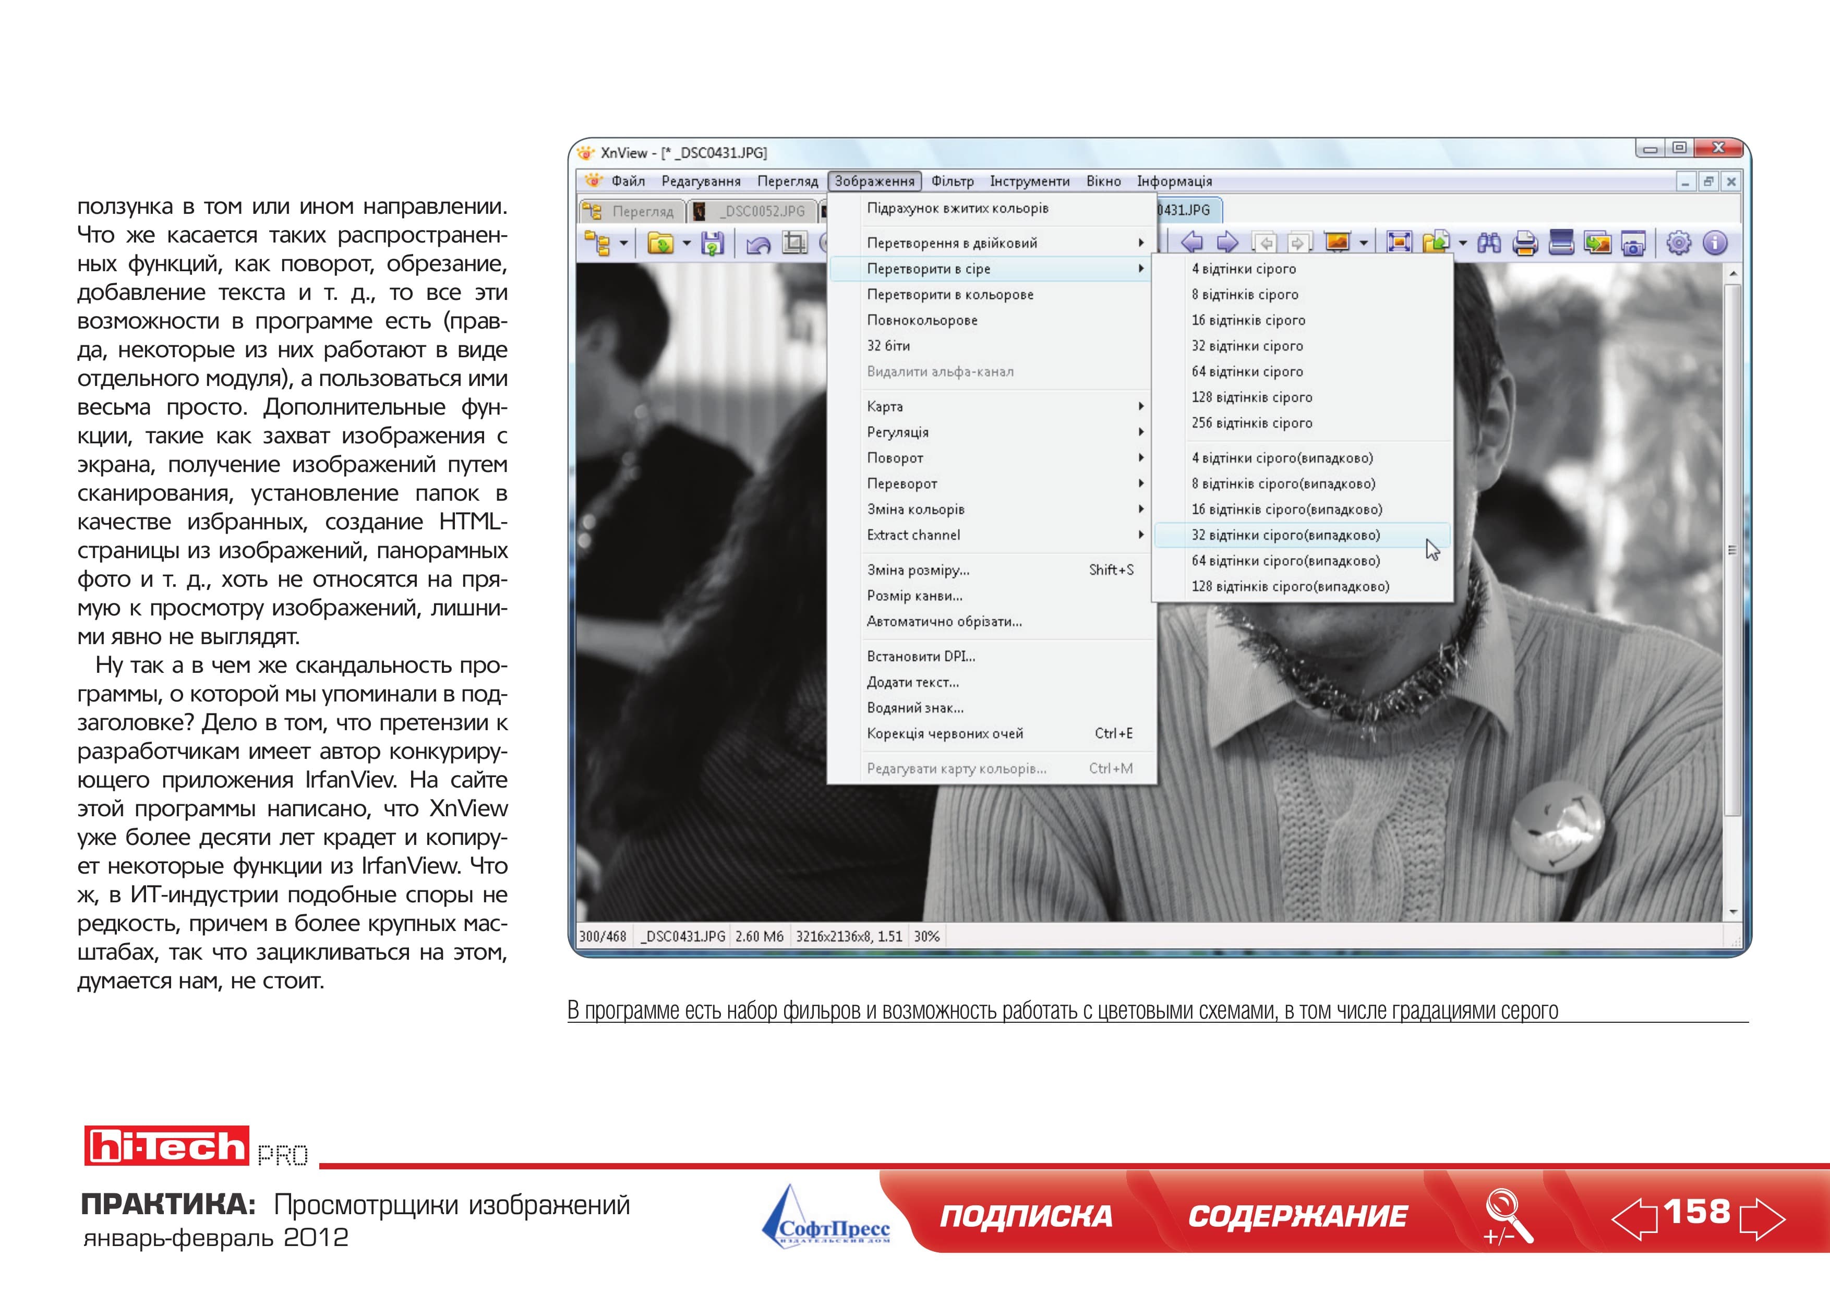Open the browser tree view icon in the toolbar
1830x1294 pixels.
point(597,242)
